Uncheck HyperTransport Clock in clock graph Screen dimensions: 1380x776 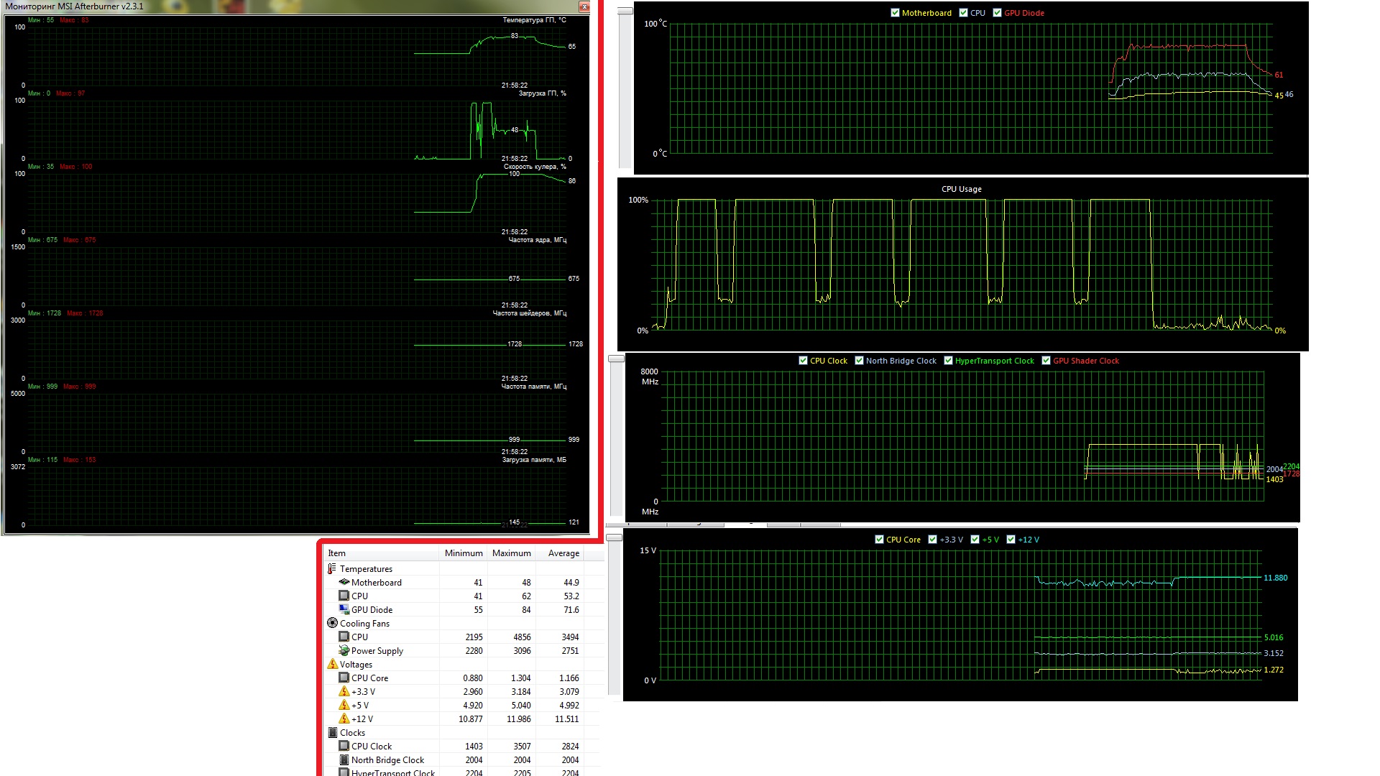tap(948, 361)
